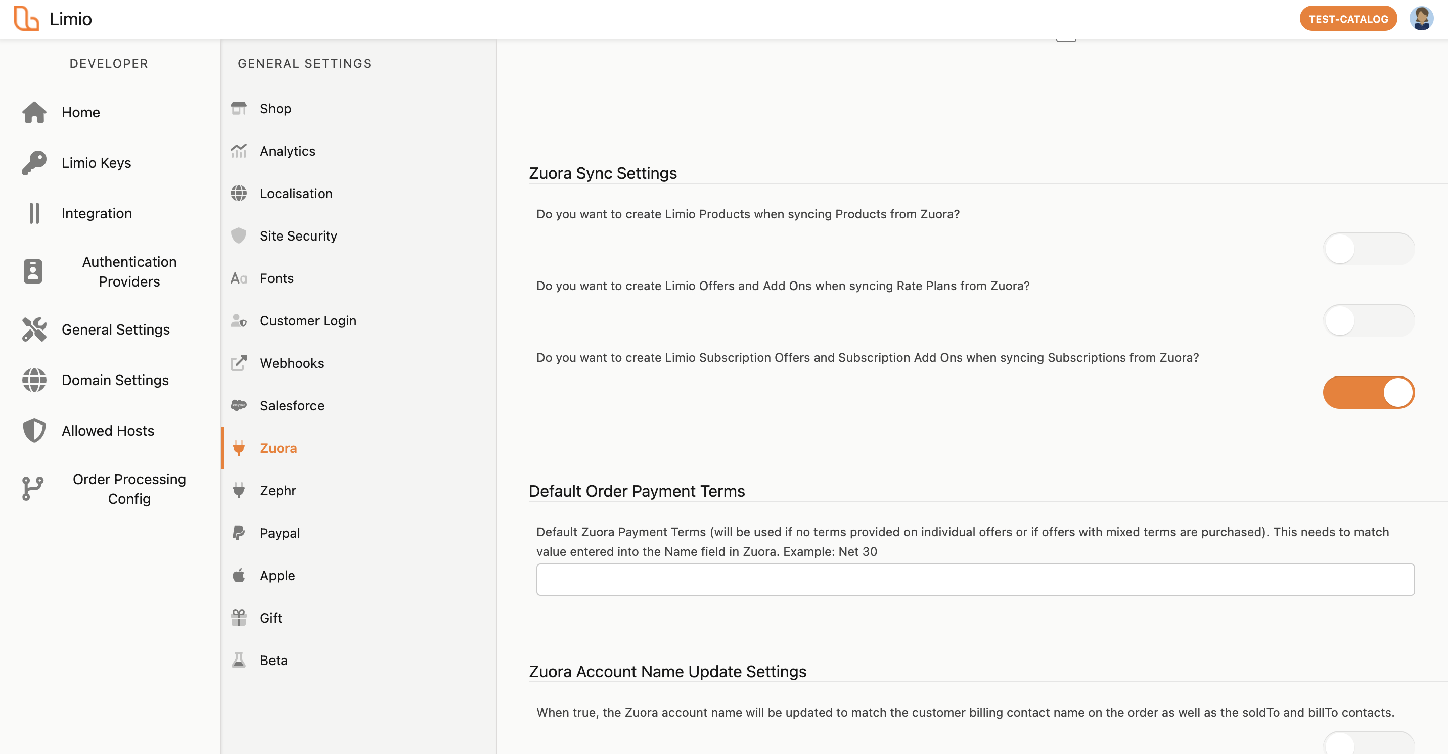Click the Apple logo icon
This screenshot has width=1448, height=754.
[239, 575]
